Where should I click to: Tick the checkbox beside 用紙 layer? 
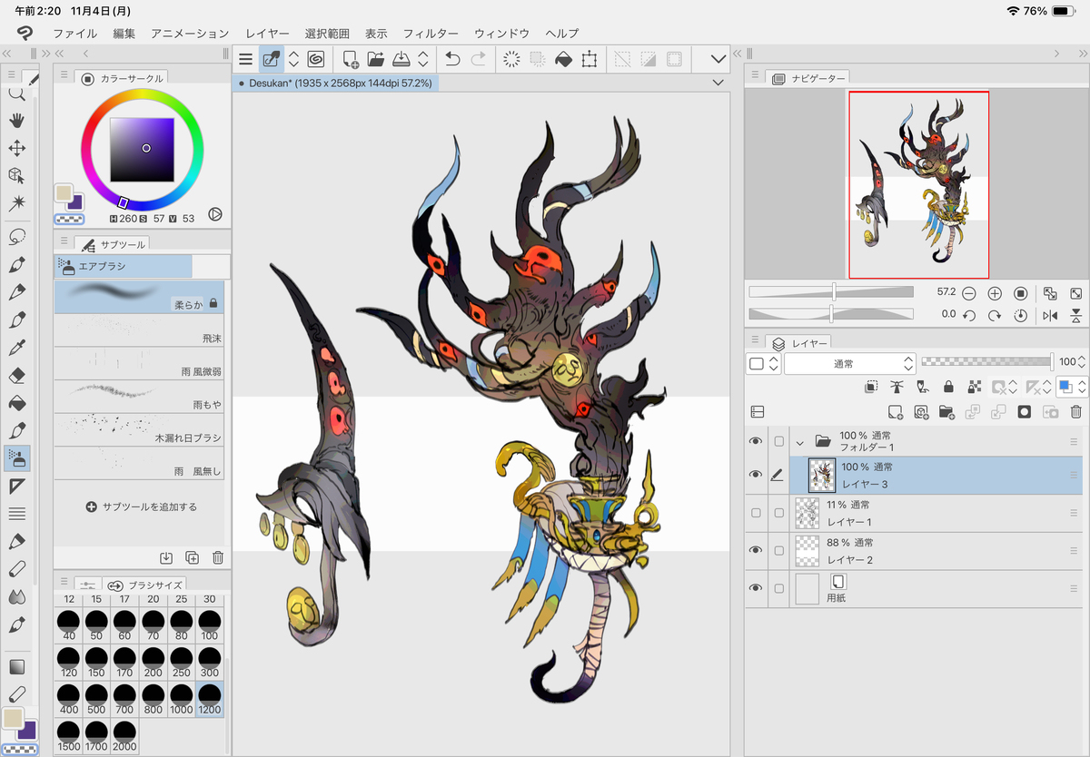778,588
